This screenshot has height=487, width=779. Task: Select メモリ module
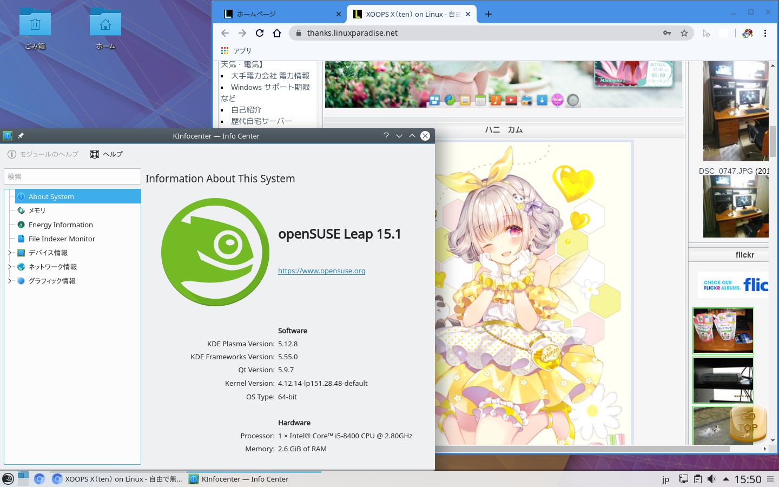point(78,210)
